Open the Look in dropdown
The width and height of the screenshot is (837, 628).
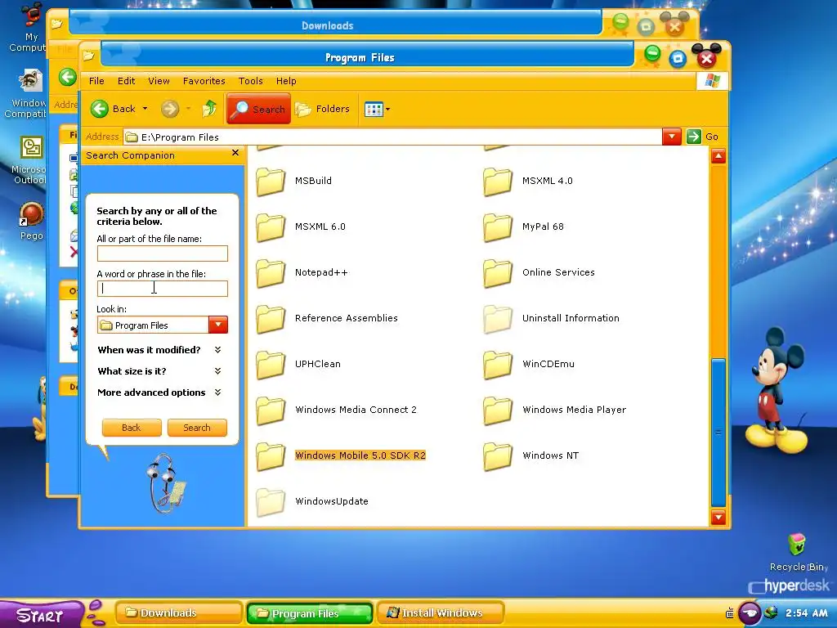click(218, 325)
